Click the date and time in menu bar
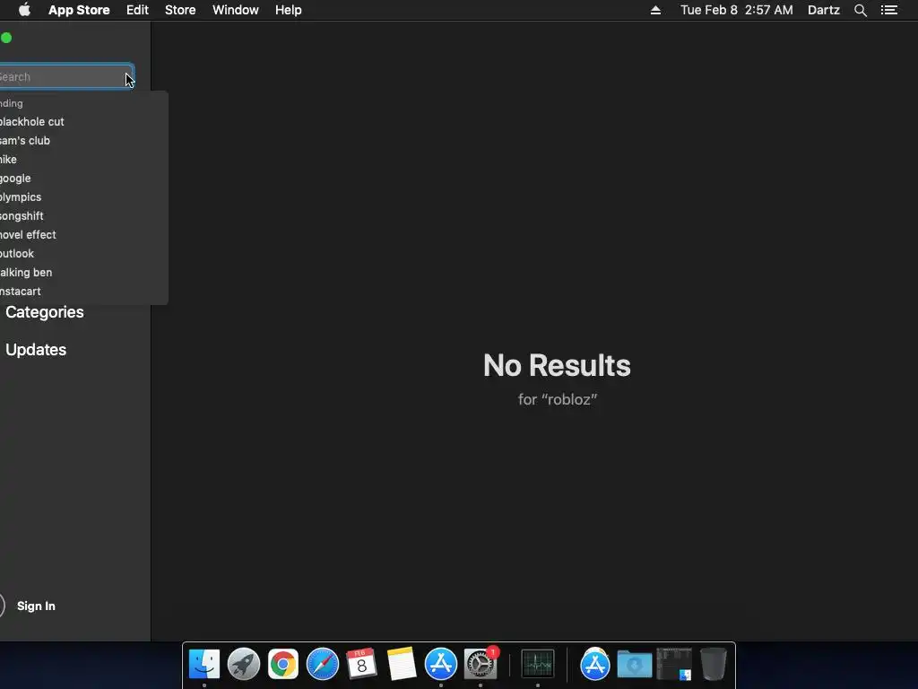The height and width of the screenshot is (689, 918). pyautogui.click(x=737, y=10)
